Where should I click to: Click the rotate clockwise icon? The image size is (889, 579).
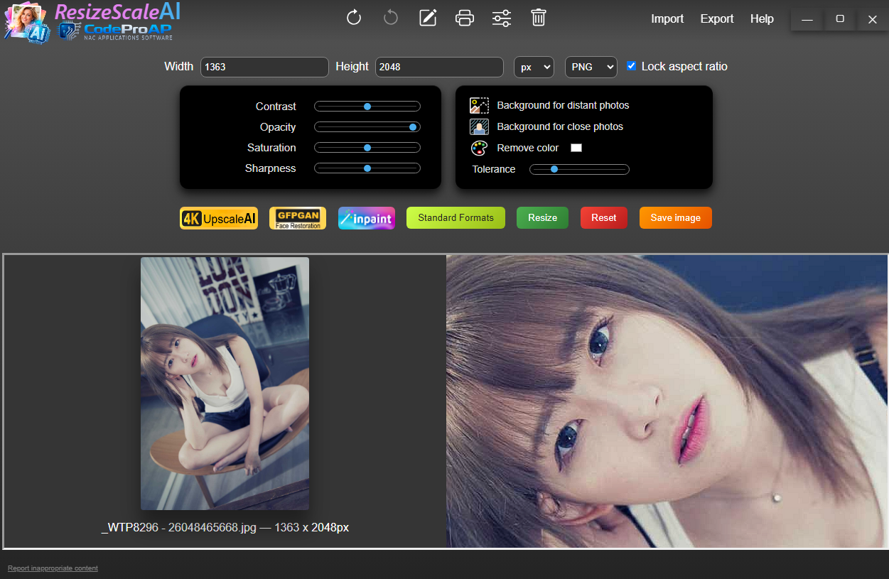pos(354,18)
